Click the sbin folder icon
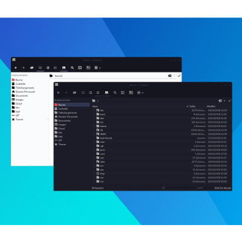 pos(98,162)
